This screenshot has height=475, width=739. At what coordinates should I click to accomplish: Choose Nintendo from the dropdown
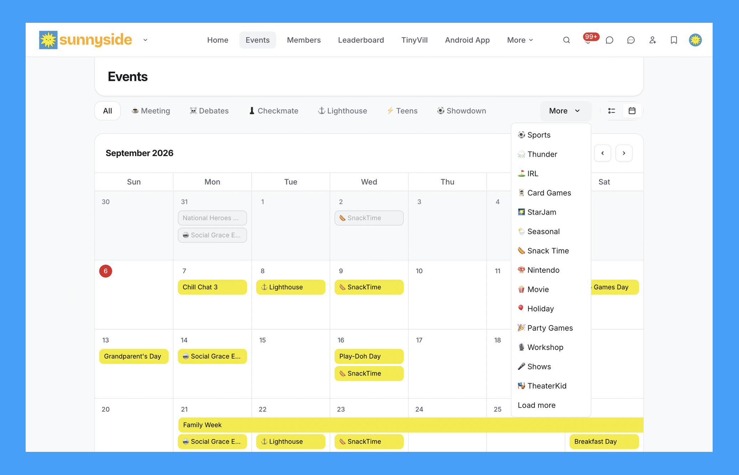point(551,270)
